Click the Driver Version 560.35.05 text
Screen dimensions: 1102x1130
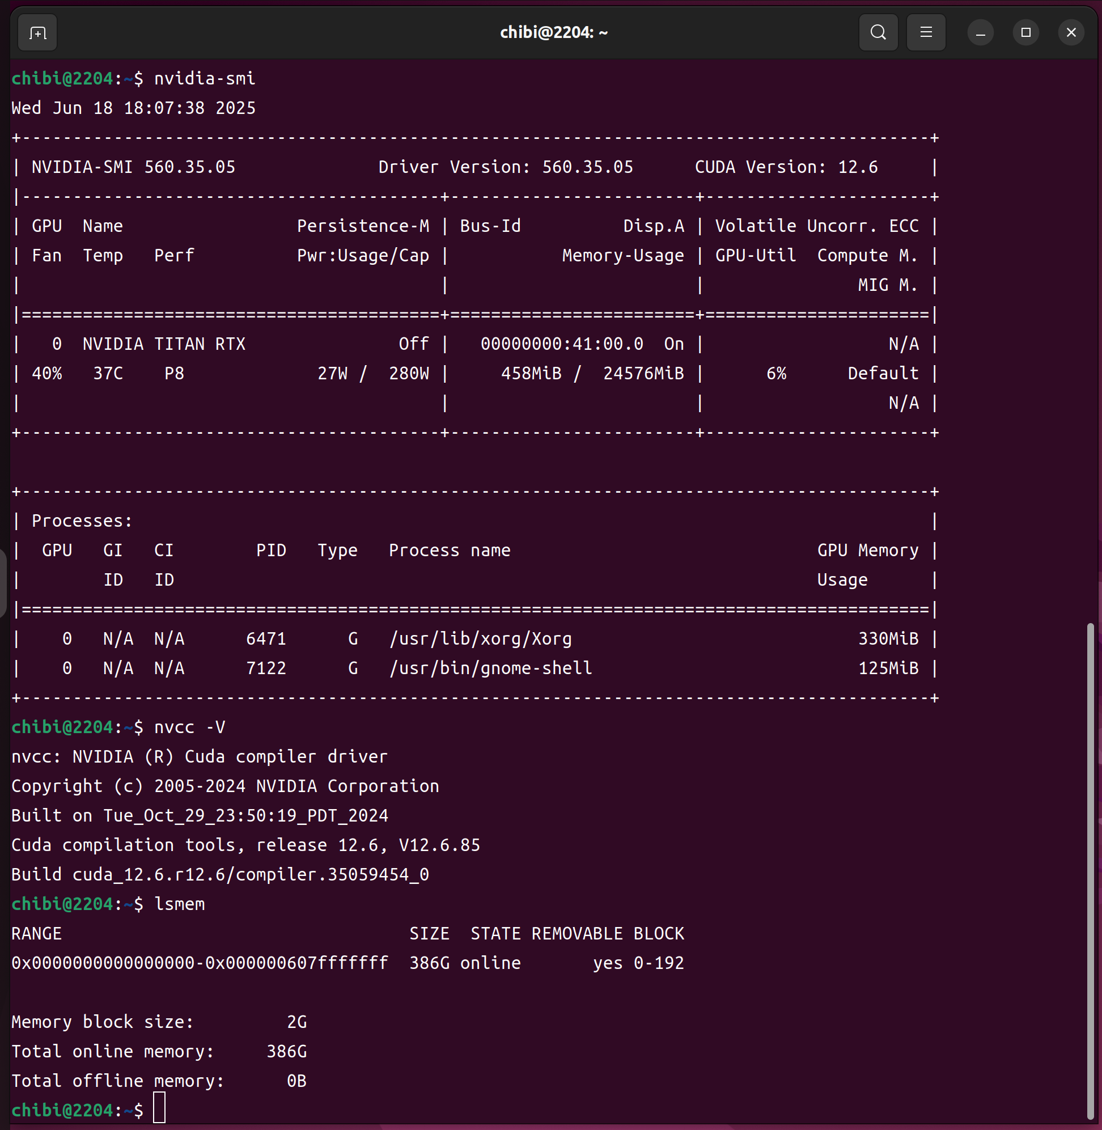(x=505, y=167)
